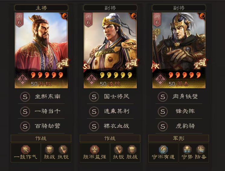Open the 周泰 general card

pyautogui.click(x=179, y=50)
